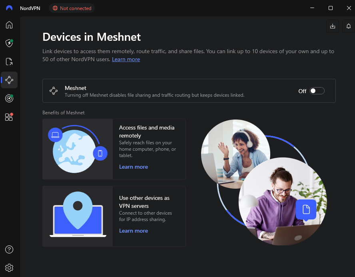Open the extra apps panel with notification dot
The height and width of the screenshot is (277, 355).
point(9,117)
